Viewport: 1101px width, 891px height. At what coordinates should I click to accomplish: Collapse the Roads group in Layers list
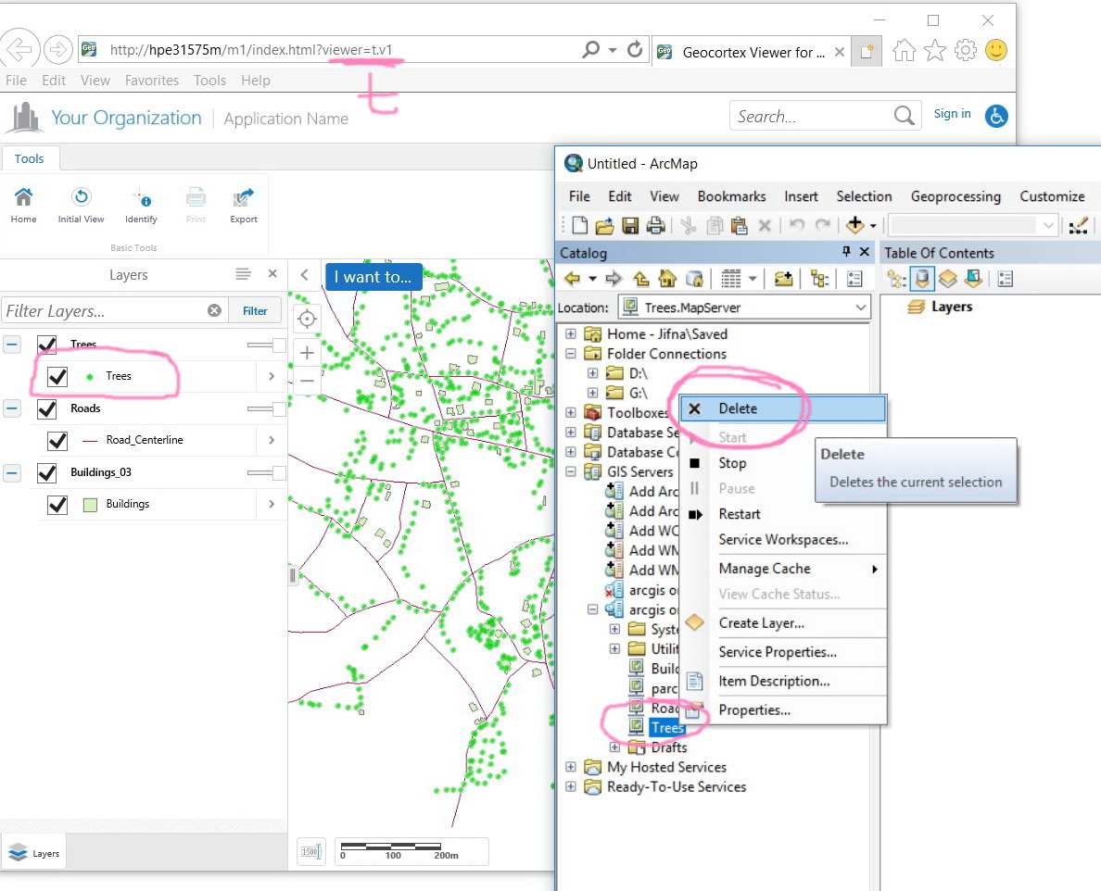point(12,408)
